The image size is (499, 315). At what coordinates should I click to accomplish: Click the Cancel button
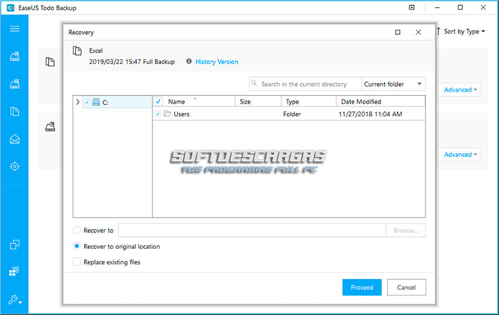tap(406, 287)
